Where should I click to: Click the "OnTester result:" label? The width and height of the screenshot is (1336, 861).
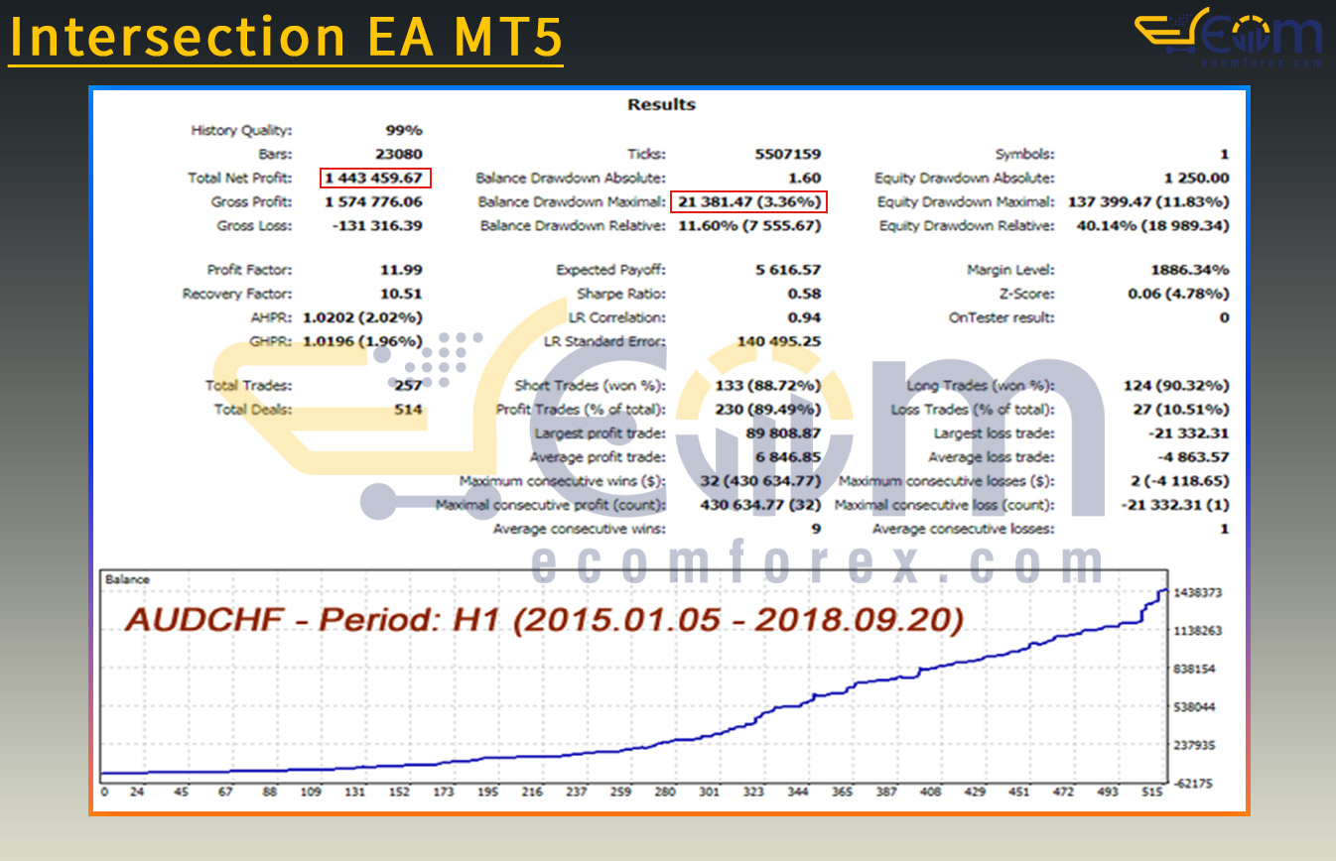[x=1002, y=317]
